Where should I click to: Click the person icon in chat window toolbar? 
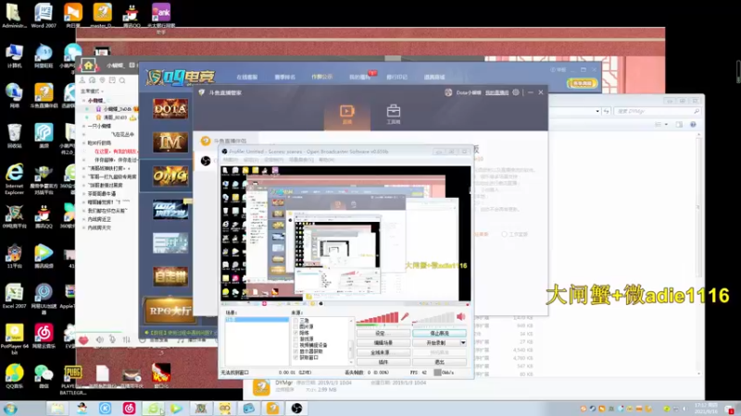(82, 80)
